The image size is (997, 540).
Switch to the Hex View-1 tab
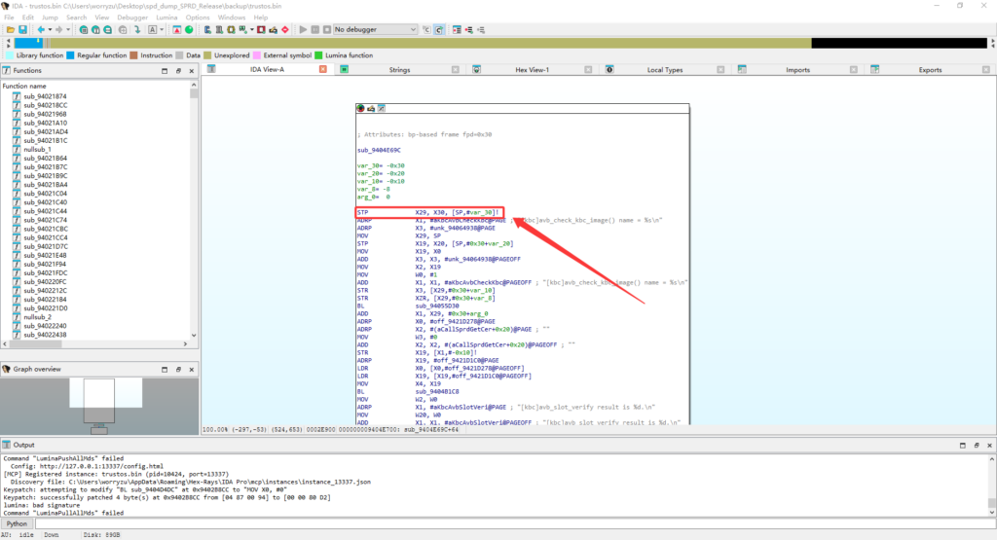click(x=532, y=70)
